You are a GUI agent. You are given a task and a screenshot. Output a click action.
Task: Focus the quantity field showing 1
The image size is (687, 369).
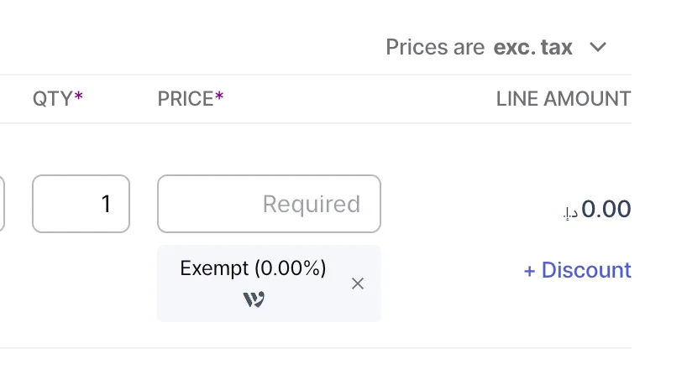(x=81, y=204)
